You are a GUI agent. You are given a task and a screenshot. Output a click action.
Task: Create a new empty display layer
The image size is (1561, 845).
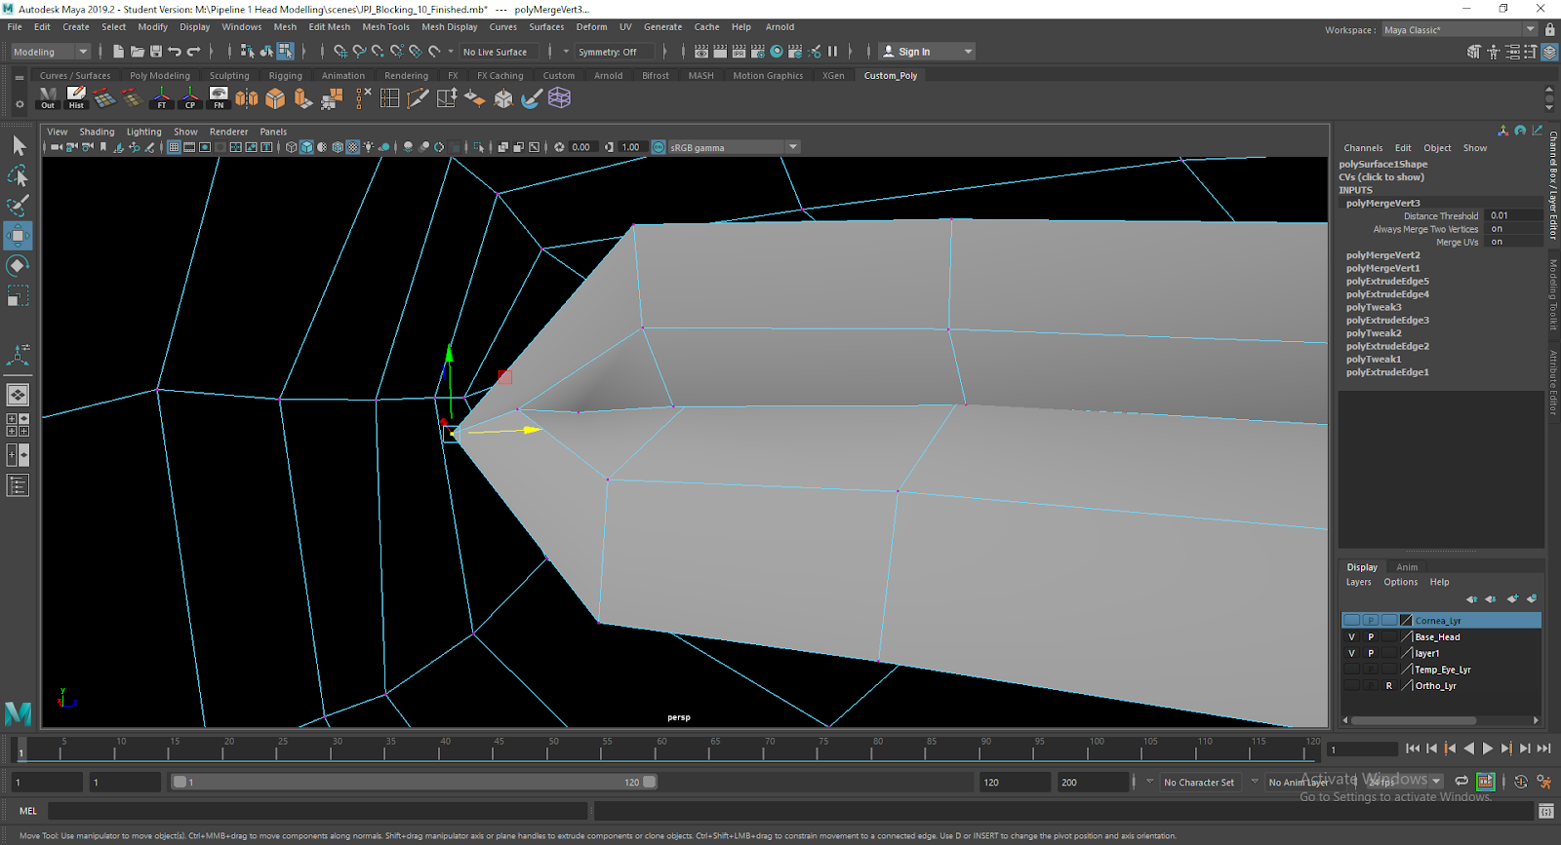pos(1512,599)
